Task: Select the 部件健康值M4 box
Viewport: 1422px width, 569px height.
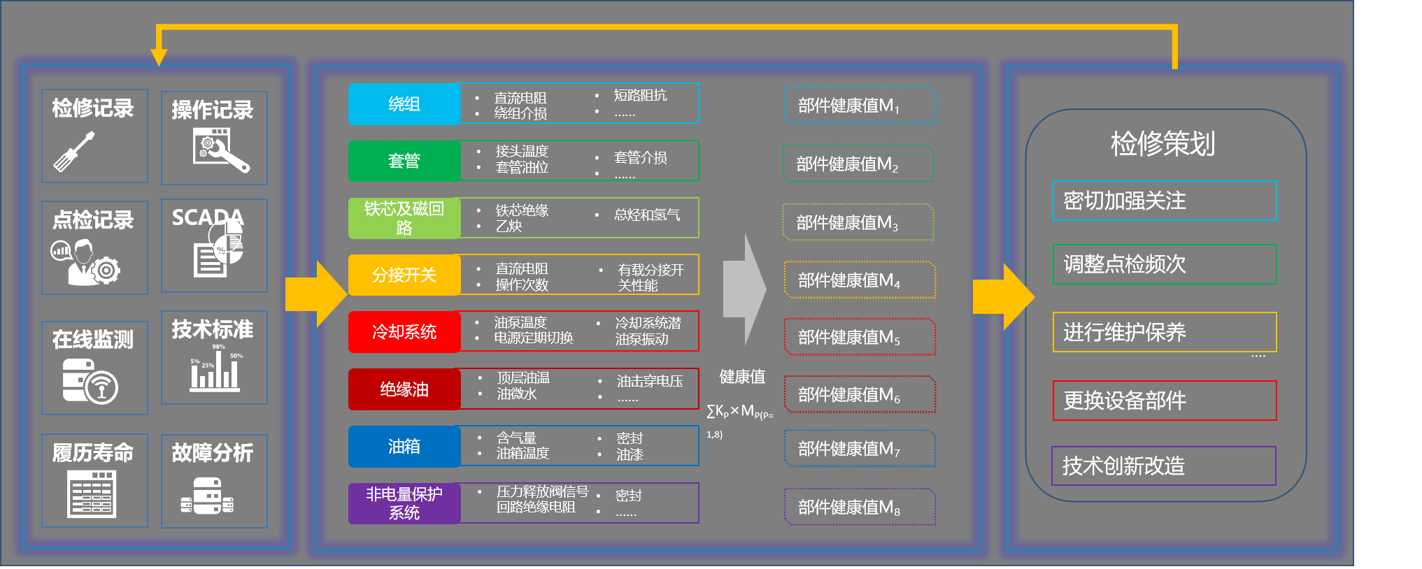Action: (859, 280)
